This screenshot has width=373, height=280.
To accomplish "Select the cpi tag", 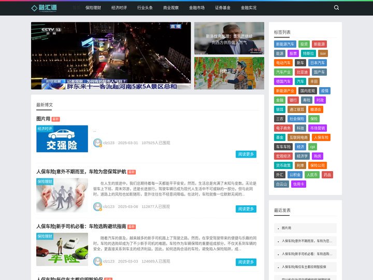I will pyautogui.click(x=312, y=147).
